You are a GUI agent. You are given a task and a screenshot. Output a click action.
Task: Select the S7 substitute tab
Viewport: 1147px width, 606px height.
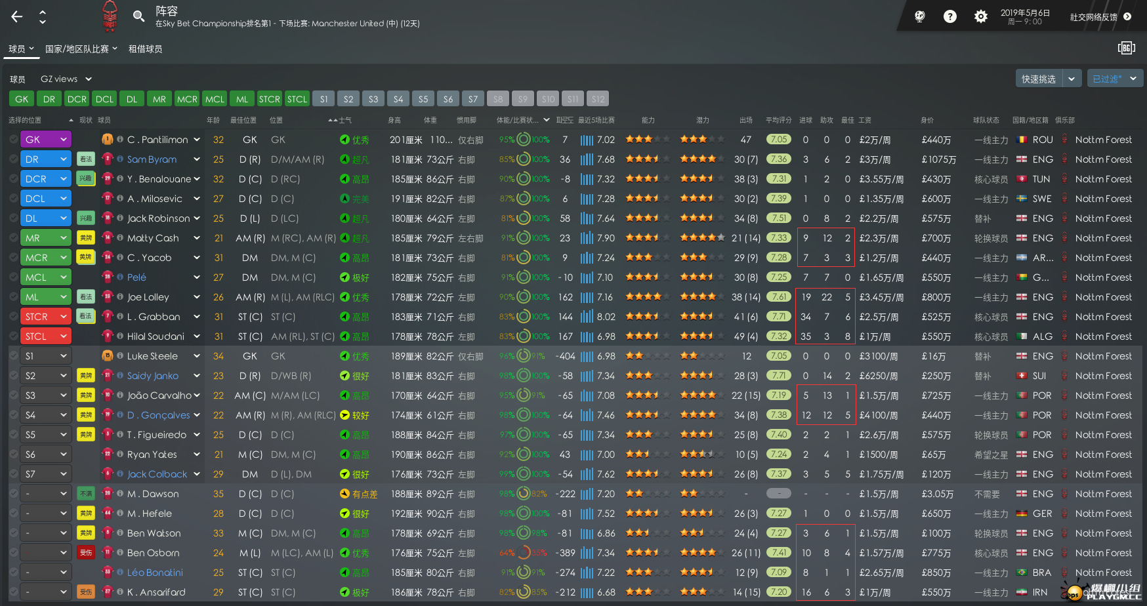point(473,99)
